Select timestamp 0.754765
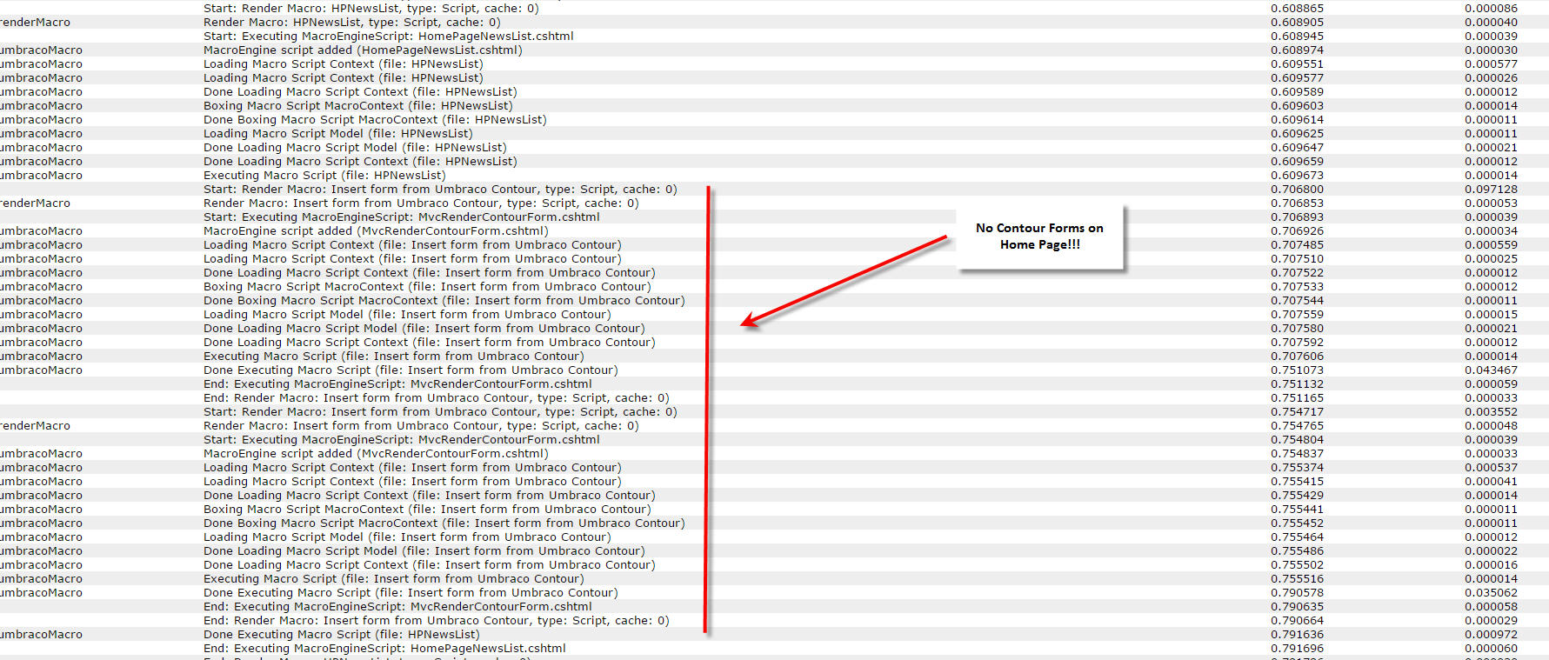Image resolution: width=1549 pixels, height=660 pixels. [1297, 426]
